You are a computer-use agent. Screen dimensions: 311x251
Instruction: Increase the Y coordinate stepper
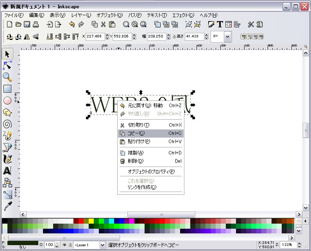[x=134, y=35]
